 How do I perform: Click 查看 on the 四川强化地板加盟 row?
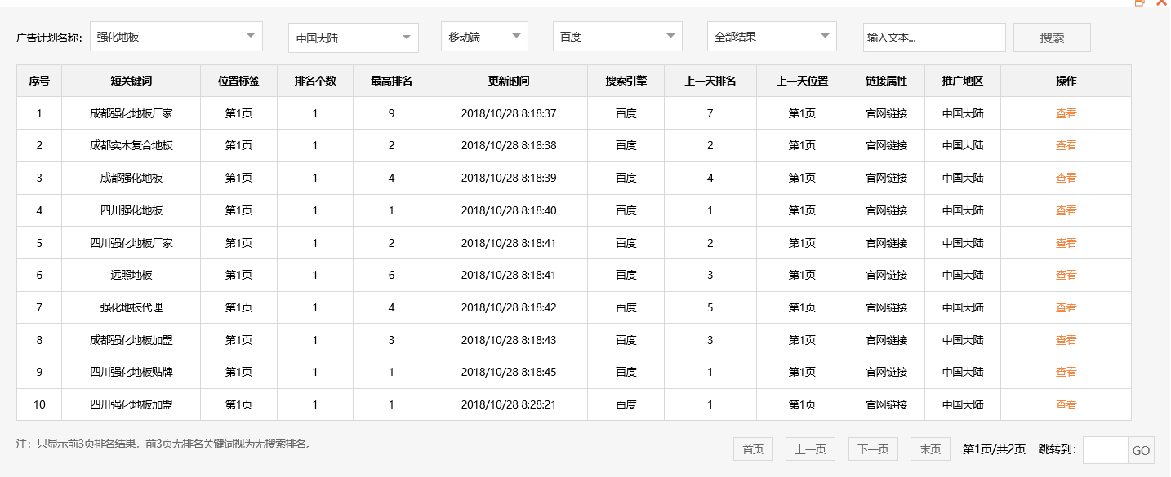(x=1066, y=404)
